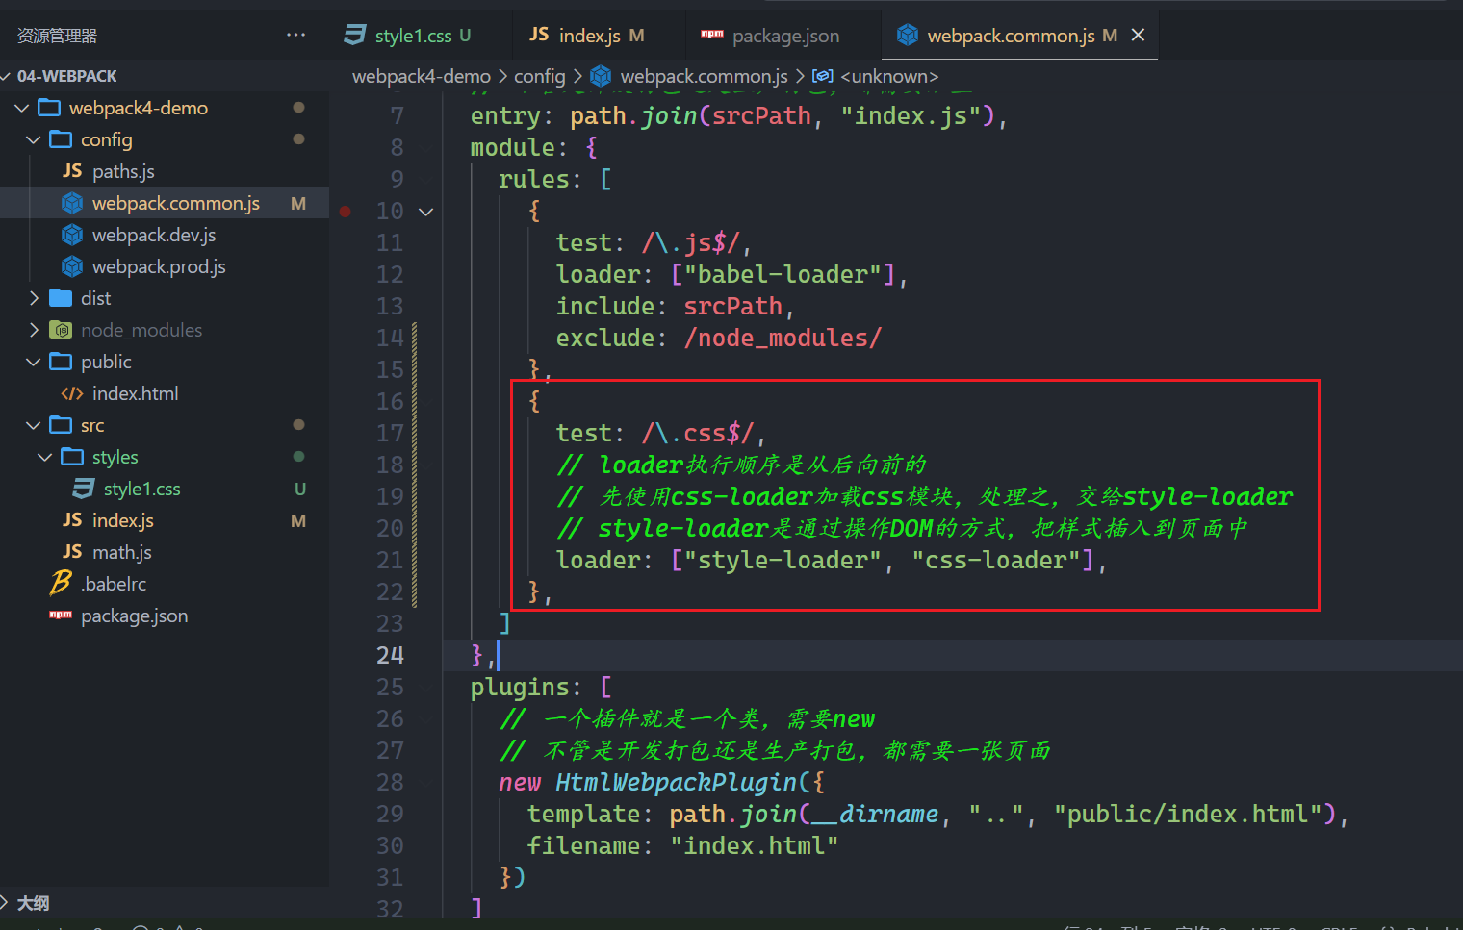The height and width of the screenshot is (930, 1463).
Task: Collapse the webpack4-demo folder
Action: coord(22,108)
